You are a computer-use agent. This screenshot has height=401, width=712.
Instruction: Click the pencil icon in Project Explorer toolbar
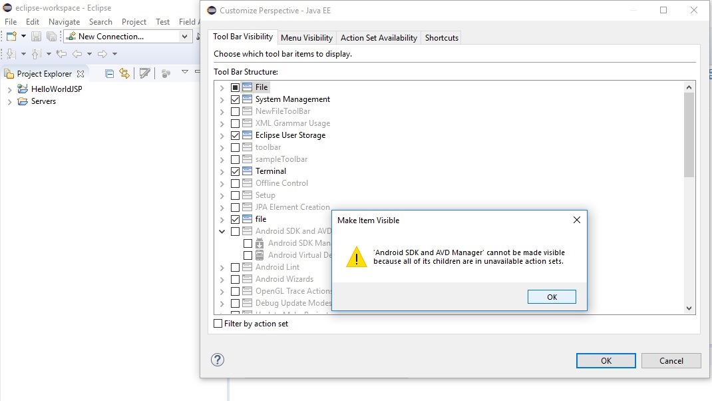[145, 73]
